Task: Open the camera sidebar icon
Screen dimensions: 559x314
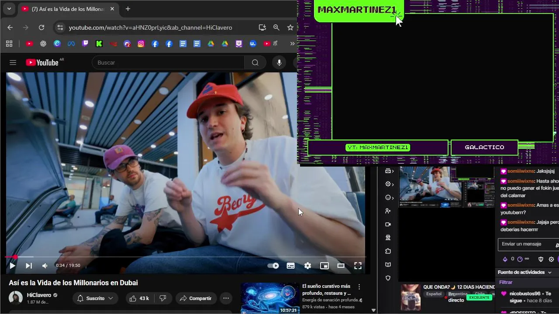Action: point(388,224)
